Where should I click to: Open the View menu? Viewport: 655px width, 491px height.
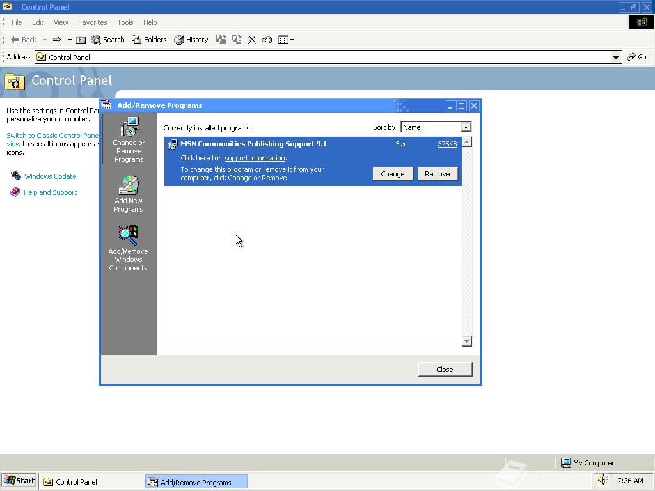pos(61,22)
